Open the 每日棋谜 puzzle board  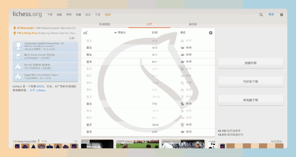251,146
